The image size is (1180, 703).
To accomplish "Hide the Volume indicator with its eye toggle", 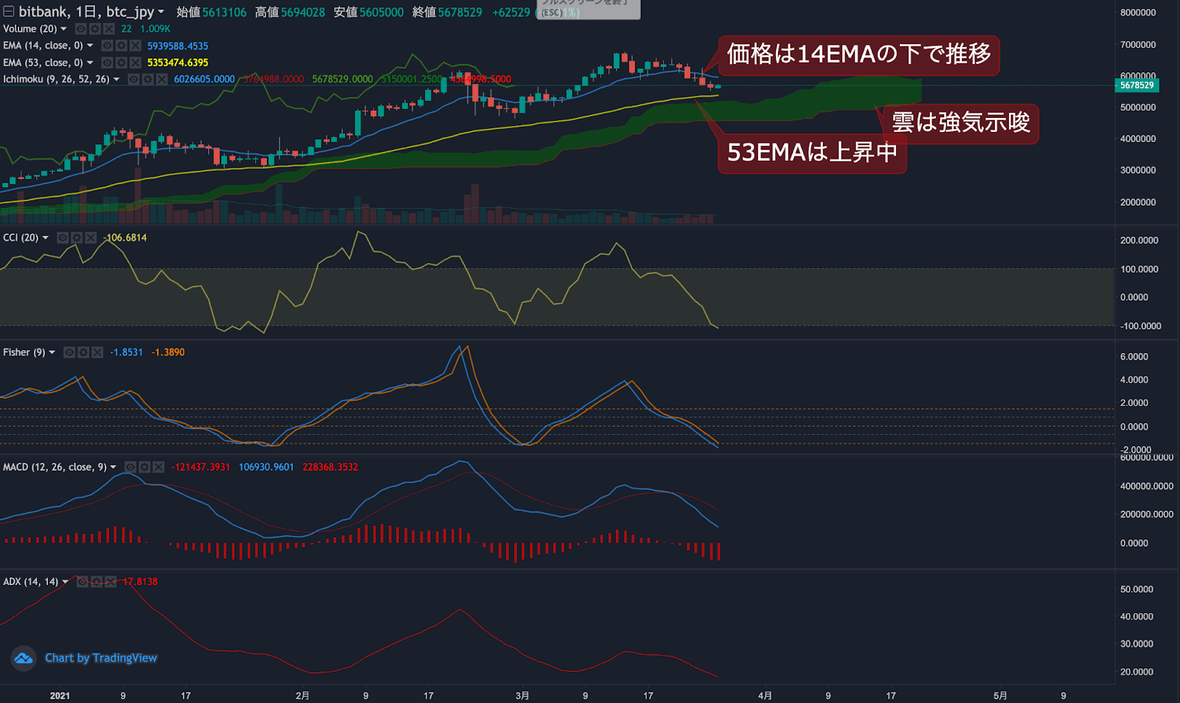I will [81, 29].
